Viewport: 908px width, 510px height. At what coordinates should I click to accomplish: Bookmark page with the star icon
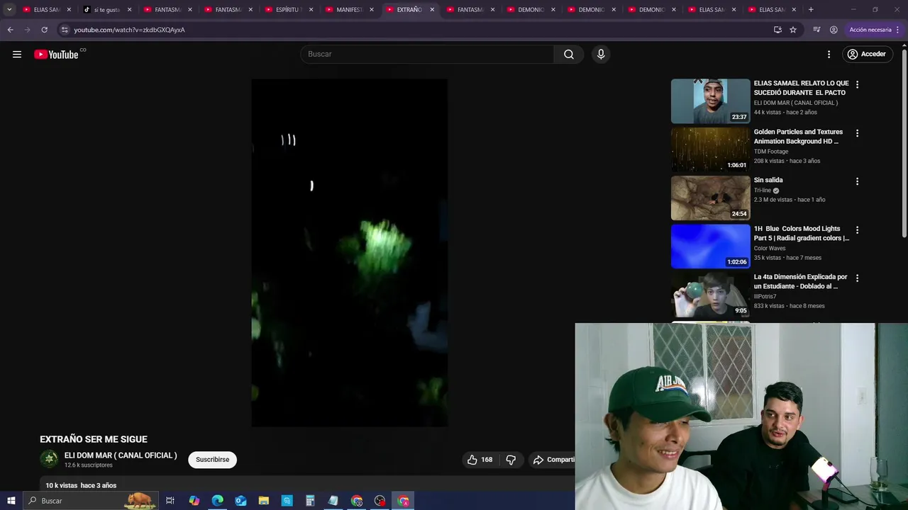(x=793, y=30)
